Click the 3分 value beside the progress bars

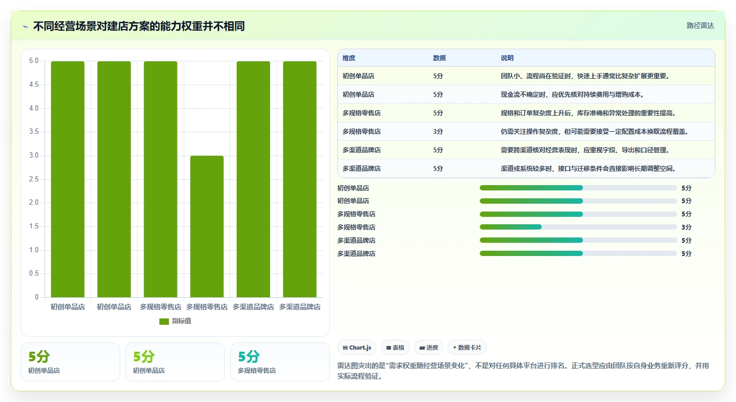coord(686,227)
